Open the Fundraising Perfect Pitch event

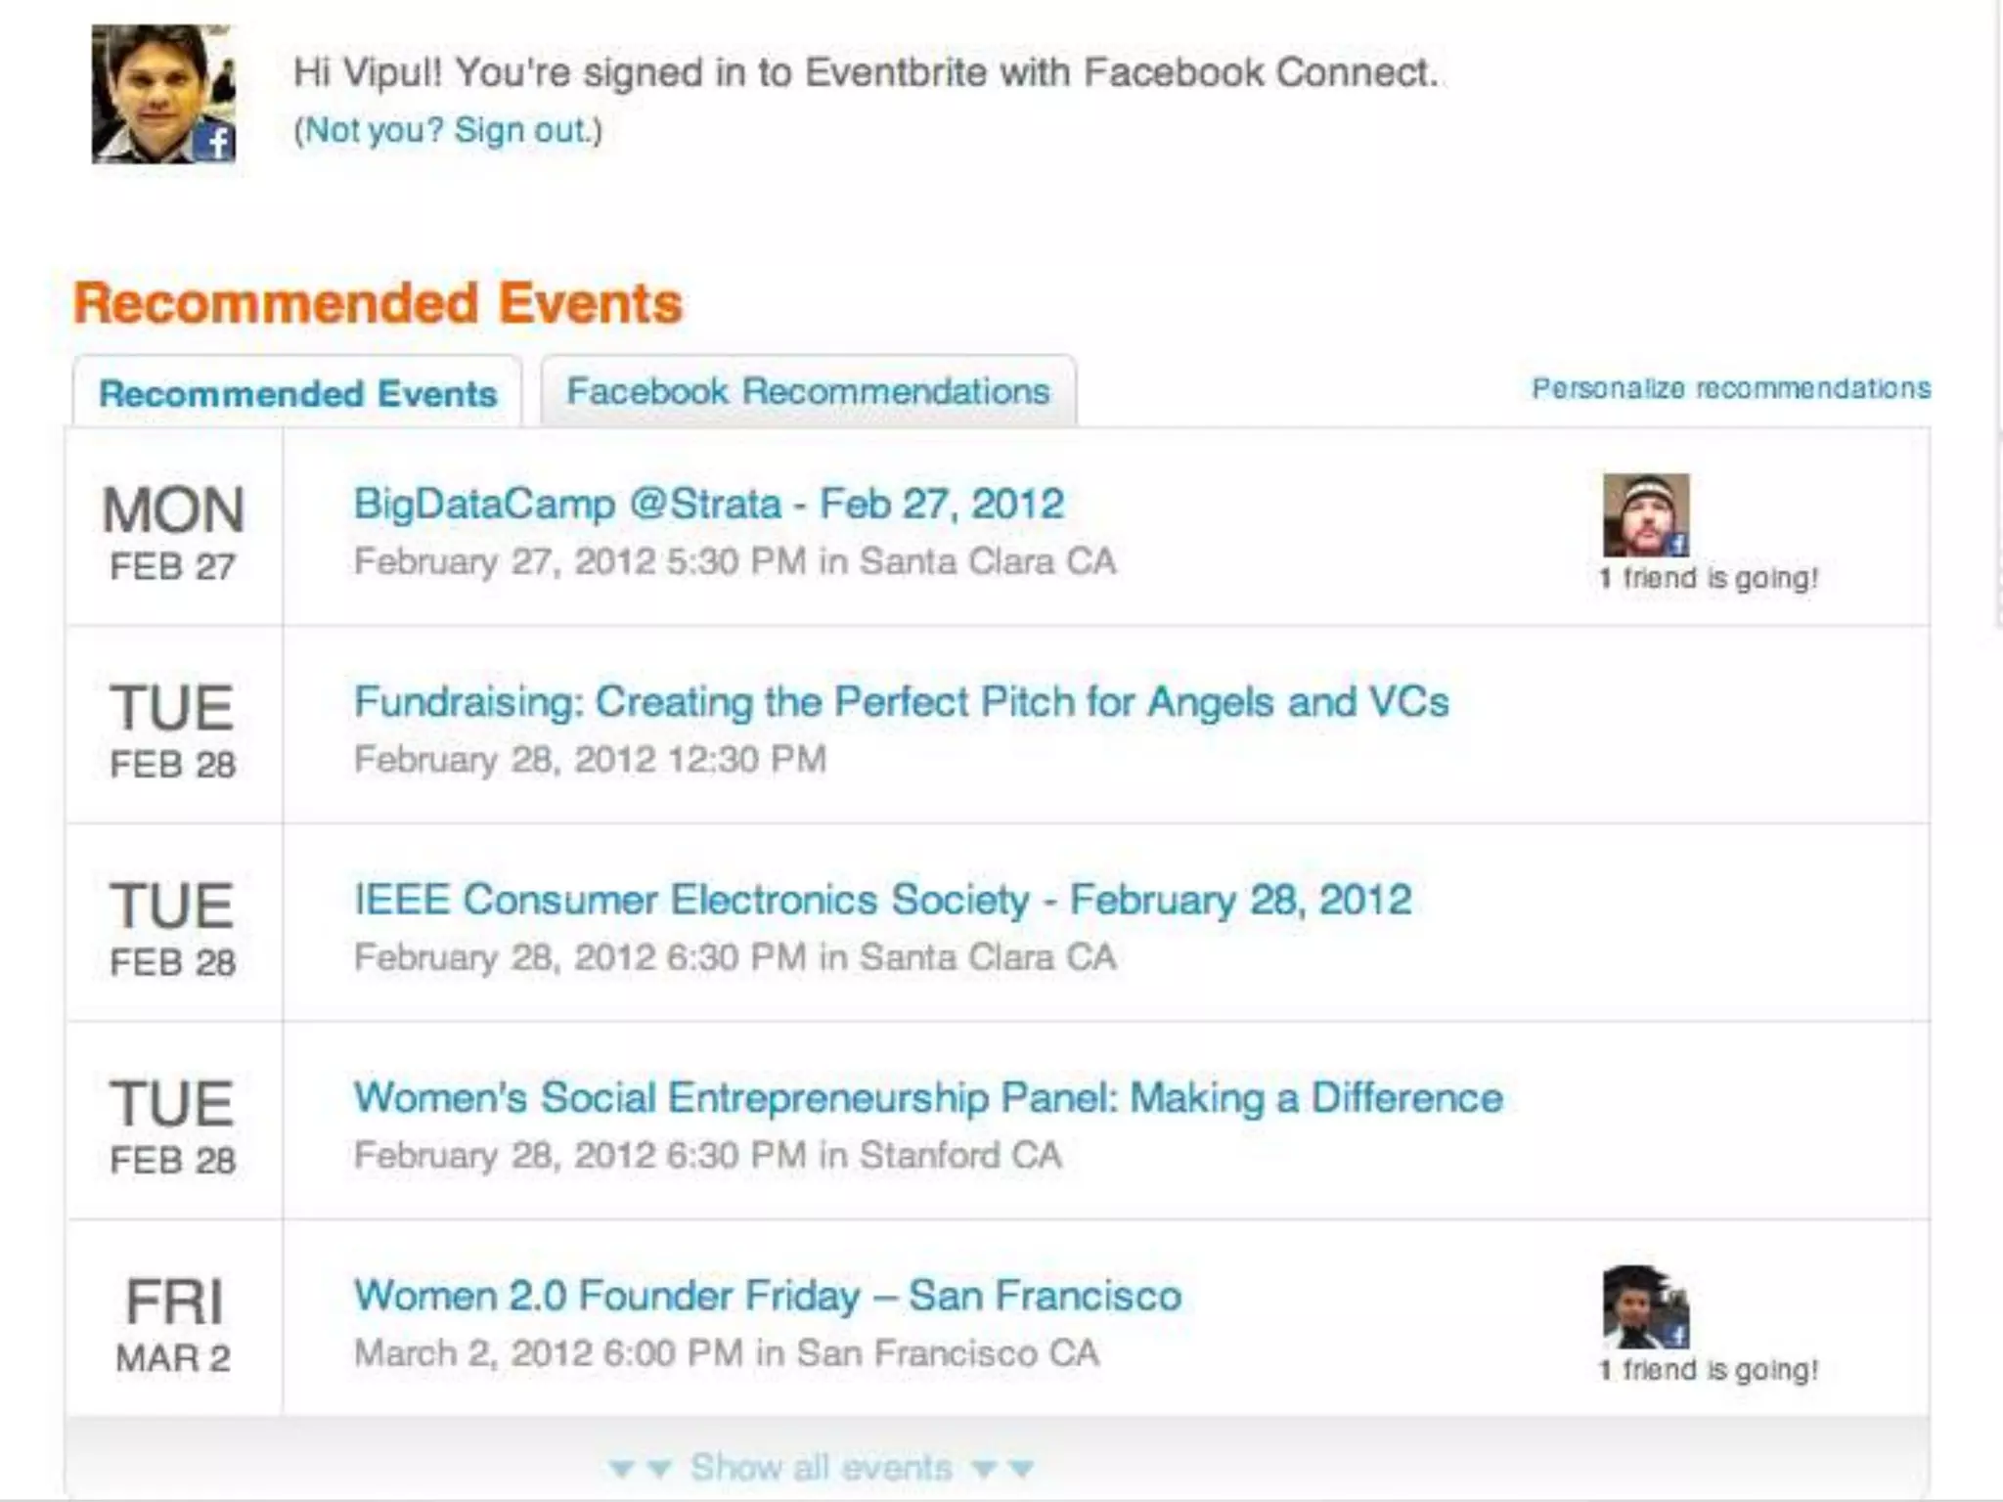coord(901,702)
